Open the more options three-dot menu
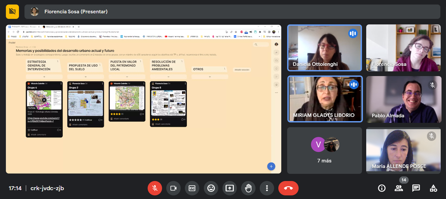The width and height of the screenshot is (446, 199). (267, 188)
